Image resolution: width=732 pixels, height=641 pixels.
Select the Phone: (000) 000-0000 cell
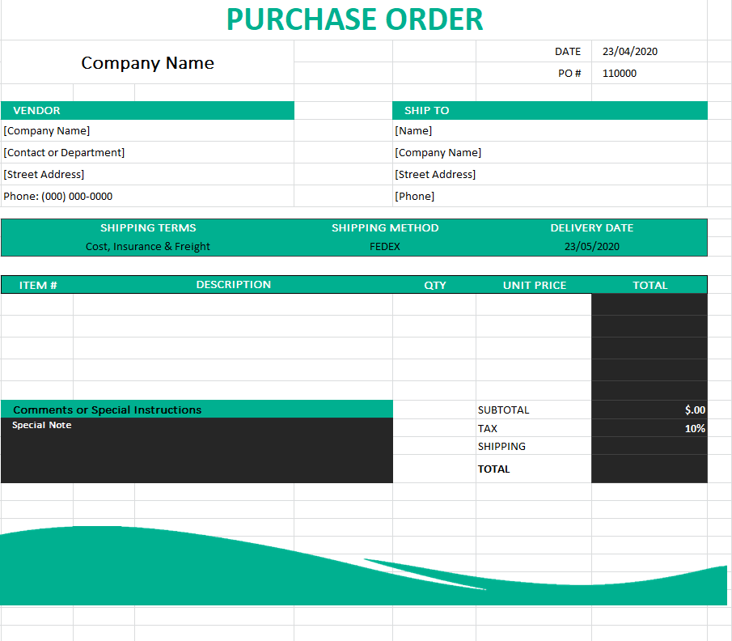(147, 196)
